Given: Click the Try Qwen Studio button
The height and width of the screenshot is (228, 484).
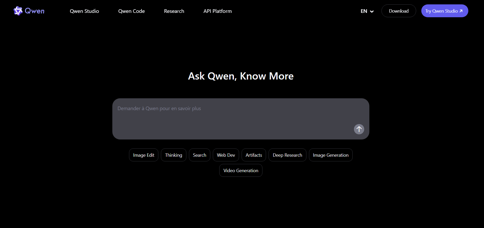Looking at the screenshot, I should tap(445, 11).
